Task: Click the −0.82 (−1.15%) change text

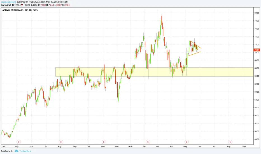Action: tap(31, 5)
